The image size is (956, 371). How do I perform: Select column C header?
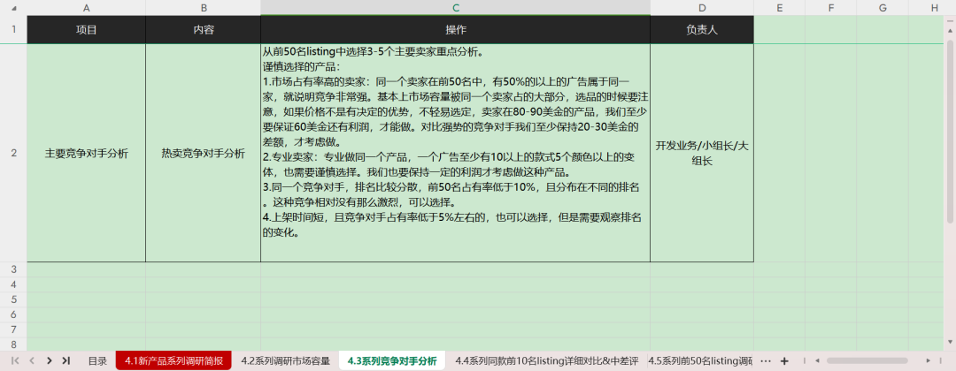click(x=456, y=8)
